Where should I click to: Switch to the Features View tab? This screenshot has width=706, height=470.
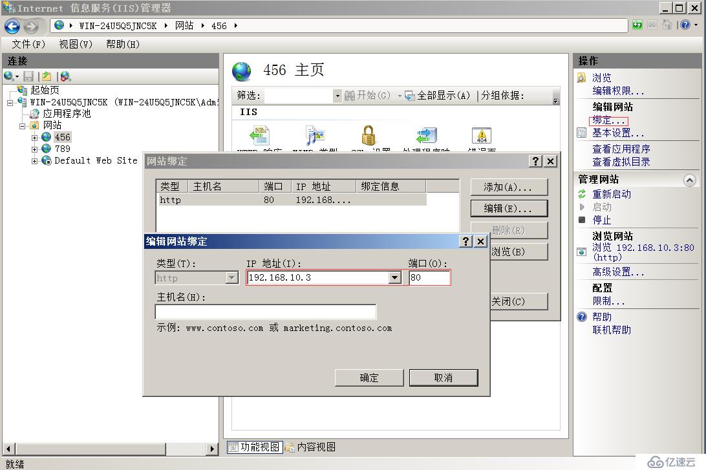(254, 447)
